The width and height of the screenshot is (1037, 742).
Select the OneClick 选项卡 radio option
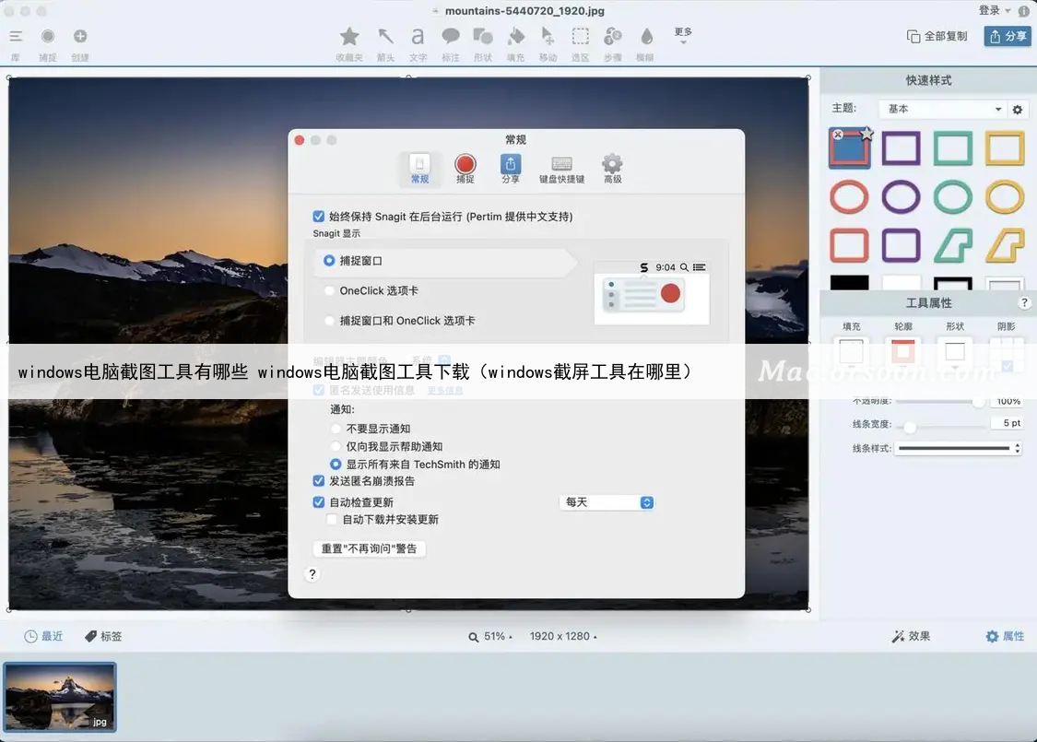pos(330,291)
